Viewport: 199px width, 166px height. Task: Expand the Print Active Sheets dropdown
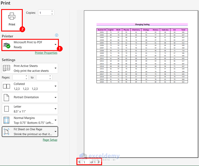coord(30,68)
